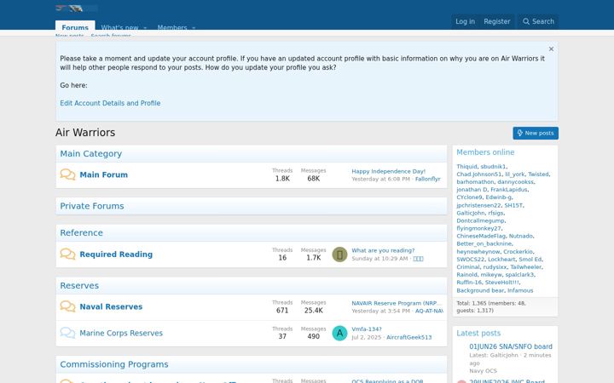View member Chad.Johnson51's profile
The image size is (614, 383).
click(478, 174)
